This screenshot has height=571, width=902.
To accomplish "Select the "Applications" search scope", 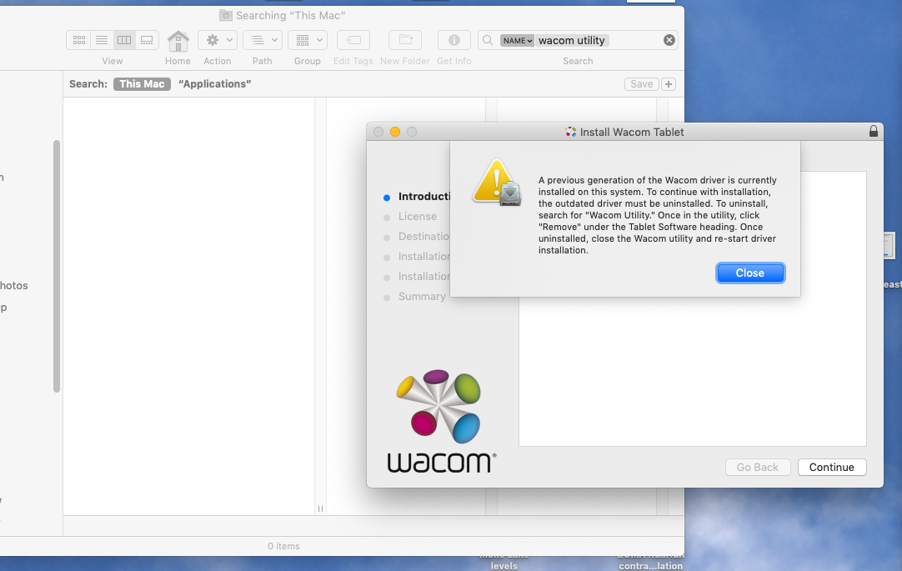I will click(x=214, y=84).
